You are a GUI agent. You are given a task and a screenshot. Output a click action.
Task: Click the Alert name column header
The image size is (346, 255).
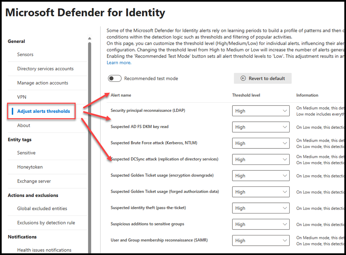tap(121, 95)
